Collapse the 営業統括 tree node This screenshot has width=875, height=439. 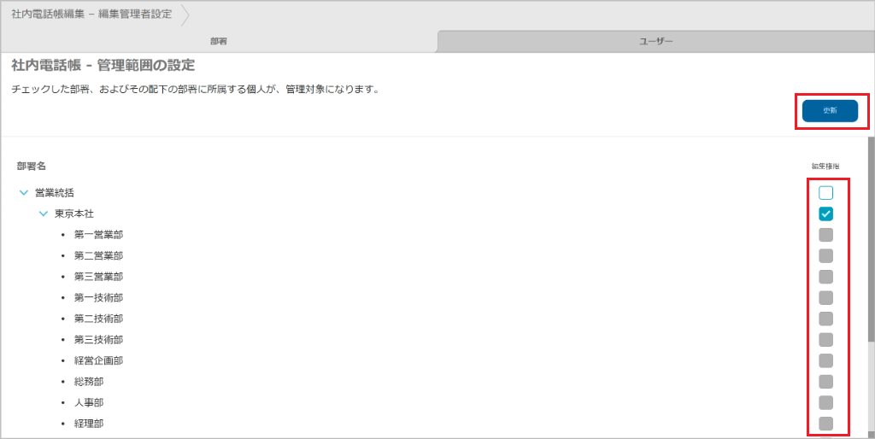[23, 193]
